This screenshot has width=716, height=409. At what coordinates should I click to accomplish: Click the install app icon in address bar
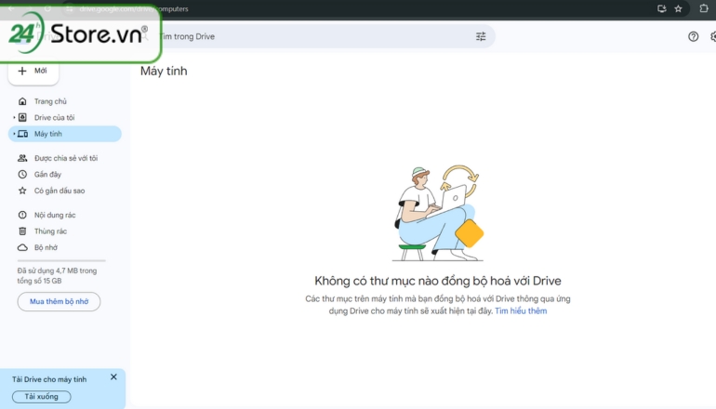(x=662, y=8)
